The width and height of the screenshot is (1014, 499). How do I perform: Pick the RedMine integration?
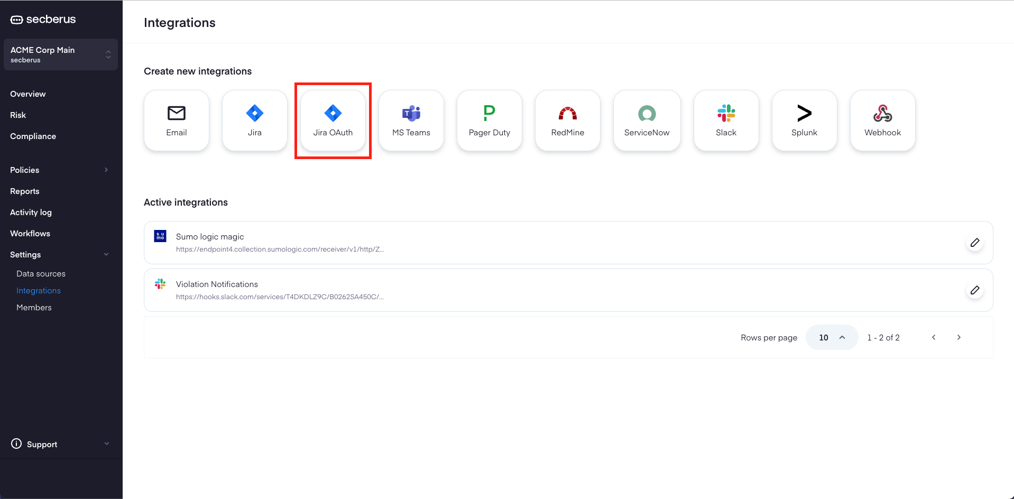(x=568, y=121)
